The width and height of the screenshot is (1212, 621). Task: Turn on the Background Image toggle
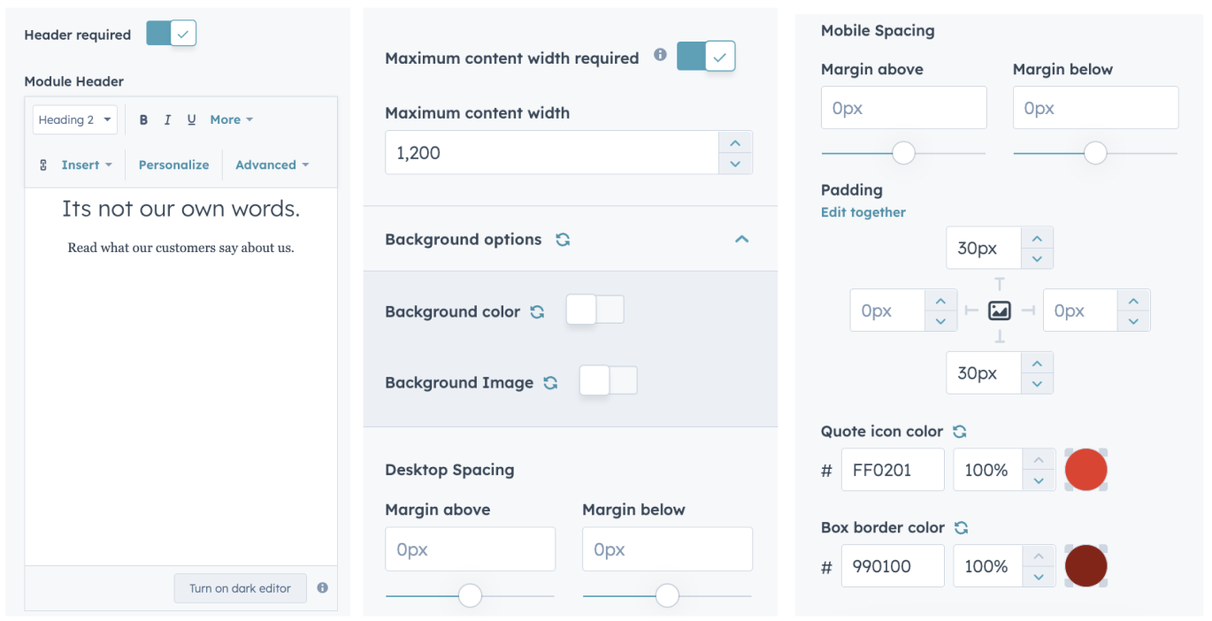(608, 381)
